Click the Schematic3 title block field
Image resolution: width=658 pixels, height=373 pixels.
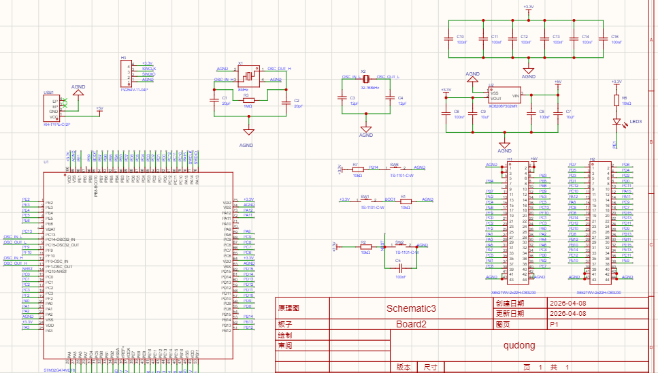click(x=410, y=308)
